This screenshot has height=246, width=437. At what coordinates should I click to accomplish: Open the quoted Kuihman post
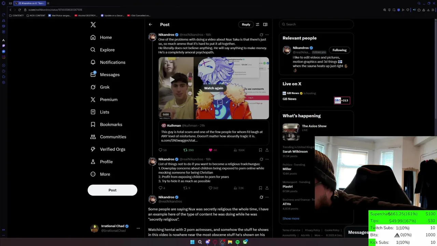(x=214, y=134)
